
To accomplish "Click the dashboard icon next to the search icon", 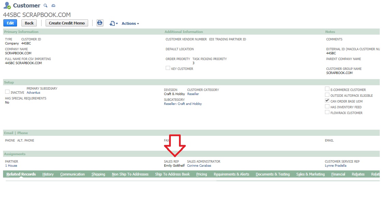I will (53, 5).
